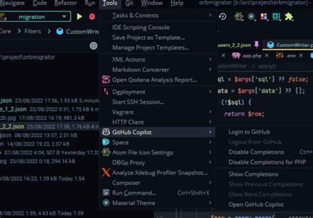Image resolution: width=313 pixels, height=218 pixels.
Task: Click the Filters breadcrumb
Action: click(x=33, y=31)
